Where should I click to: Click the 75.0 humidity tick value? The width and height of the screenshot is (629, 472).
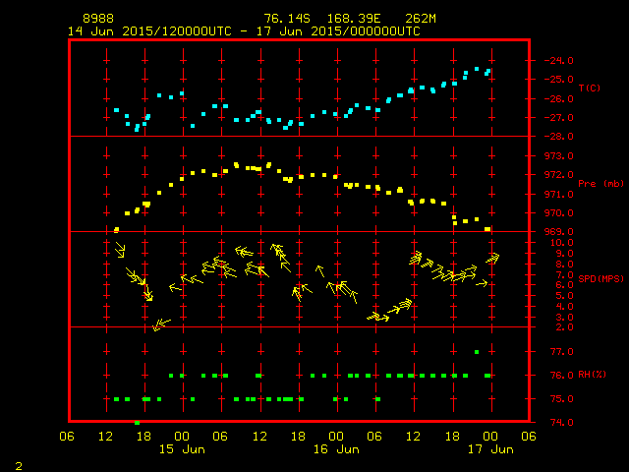pos(561,398)
